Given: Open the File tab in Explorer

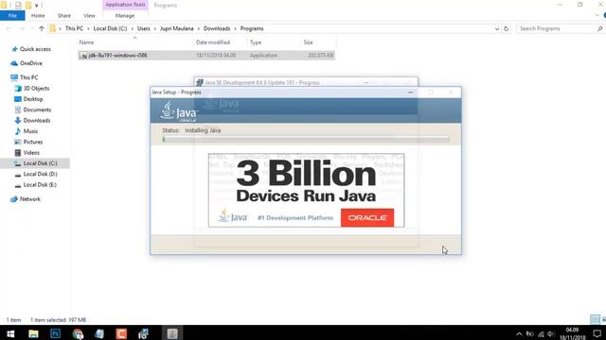Looking at the screenshot, I should (12, 16).
